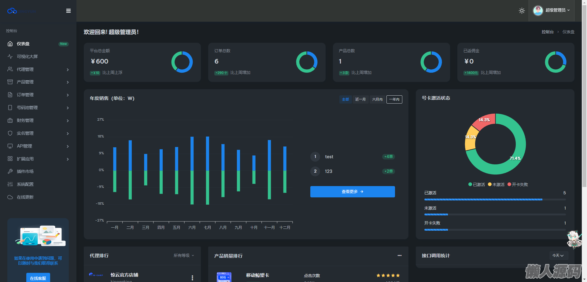Click the 系统配置 sliders icon
Screen dimensions: 587x282
click(10, 184)
